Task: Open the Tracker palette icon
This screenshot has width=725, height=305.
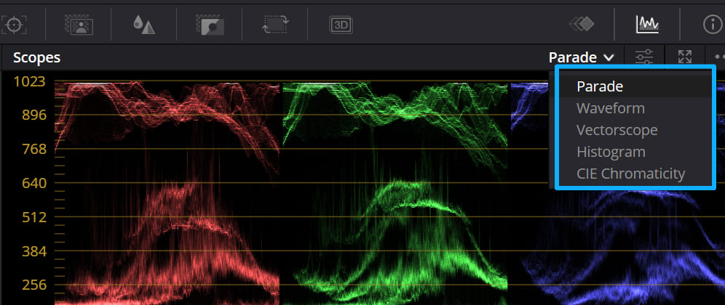Action: (14, 24)
